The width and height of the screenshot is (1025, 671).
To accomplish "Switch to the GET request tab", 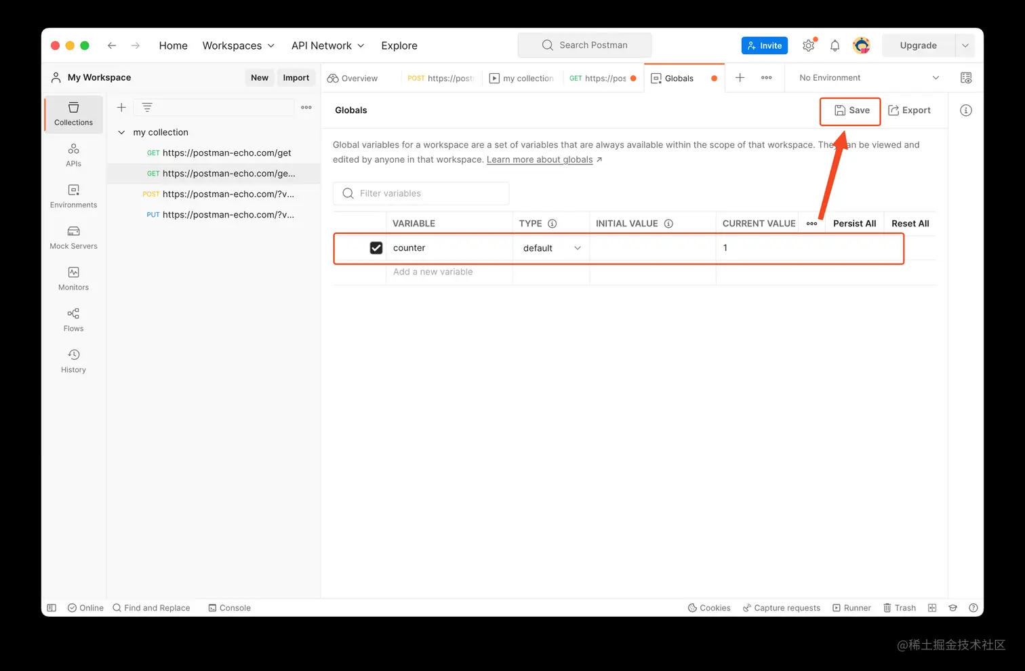I will coord(603,78).
